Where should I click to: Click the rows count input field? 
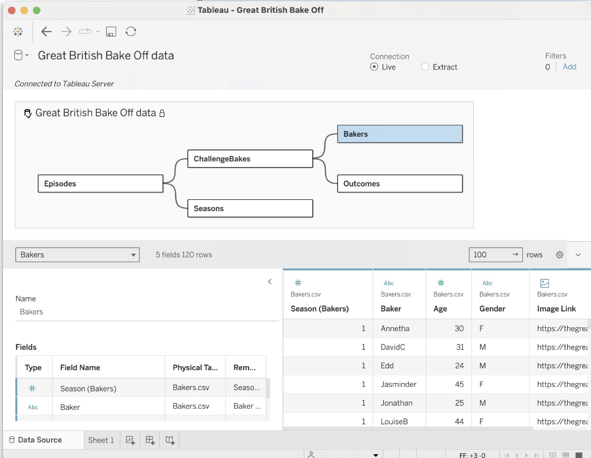(x=489, y=255)
